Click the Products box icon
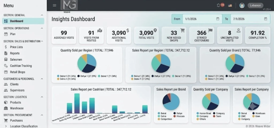Image resolution: width=274 pixels, height=128 pixels. tap(6, 102)
